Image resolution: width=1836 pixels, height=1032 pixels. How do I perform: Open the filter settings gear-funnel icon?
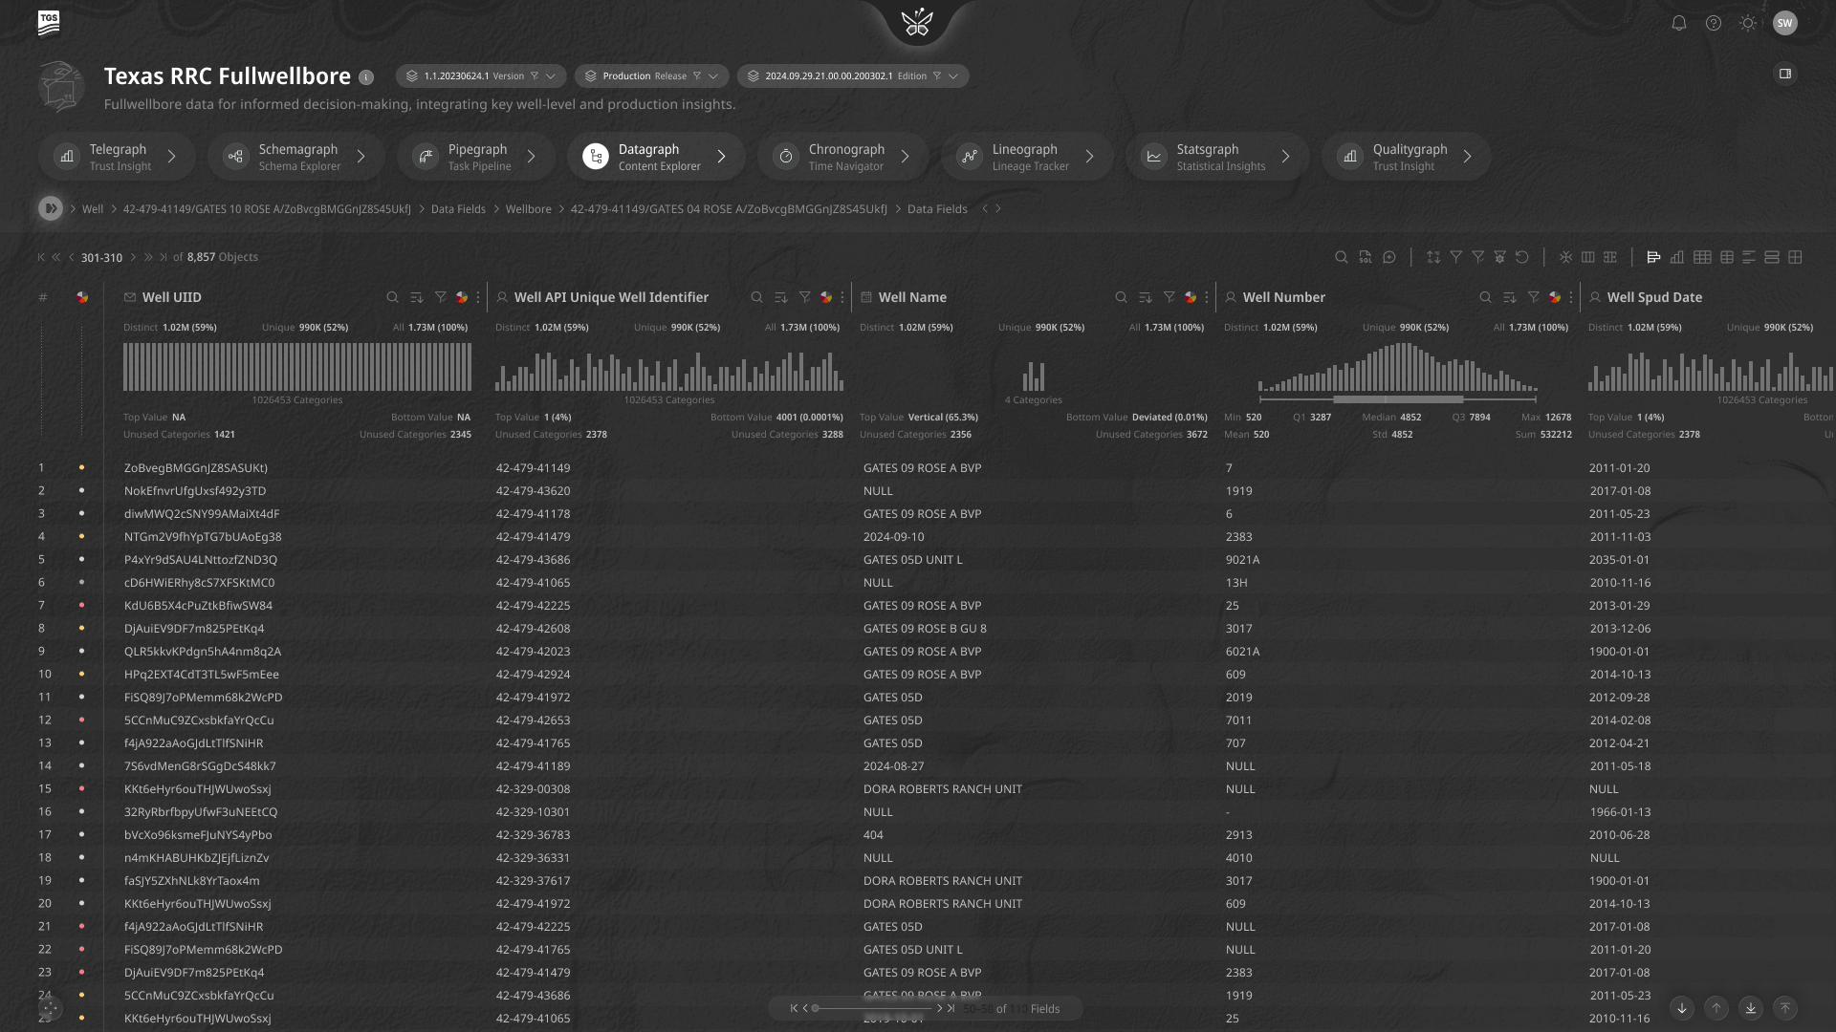(1499, 257)
